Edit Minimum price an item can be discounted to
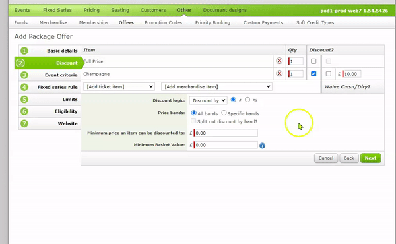This screenshot has width=396, height=244. [x=226, y=133]
